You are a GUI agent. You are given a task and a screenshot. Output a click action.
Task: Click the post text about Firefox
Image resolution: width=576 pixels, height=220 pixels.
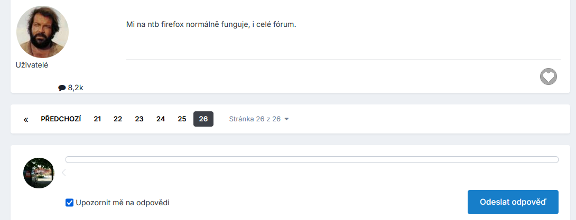211,24
